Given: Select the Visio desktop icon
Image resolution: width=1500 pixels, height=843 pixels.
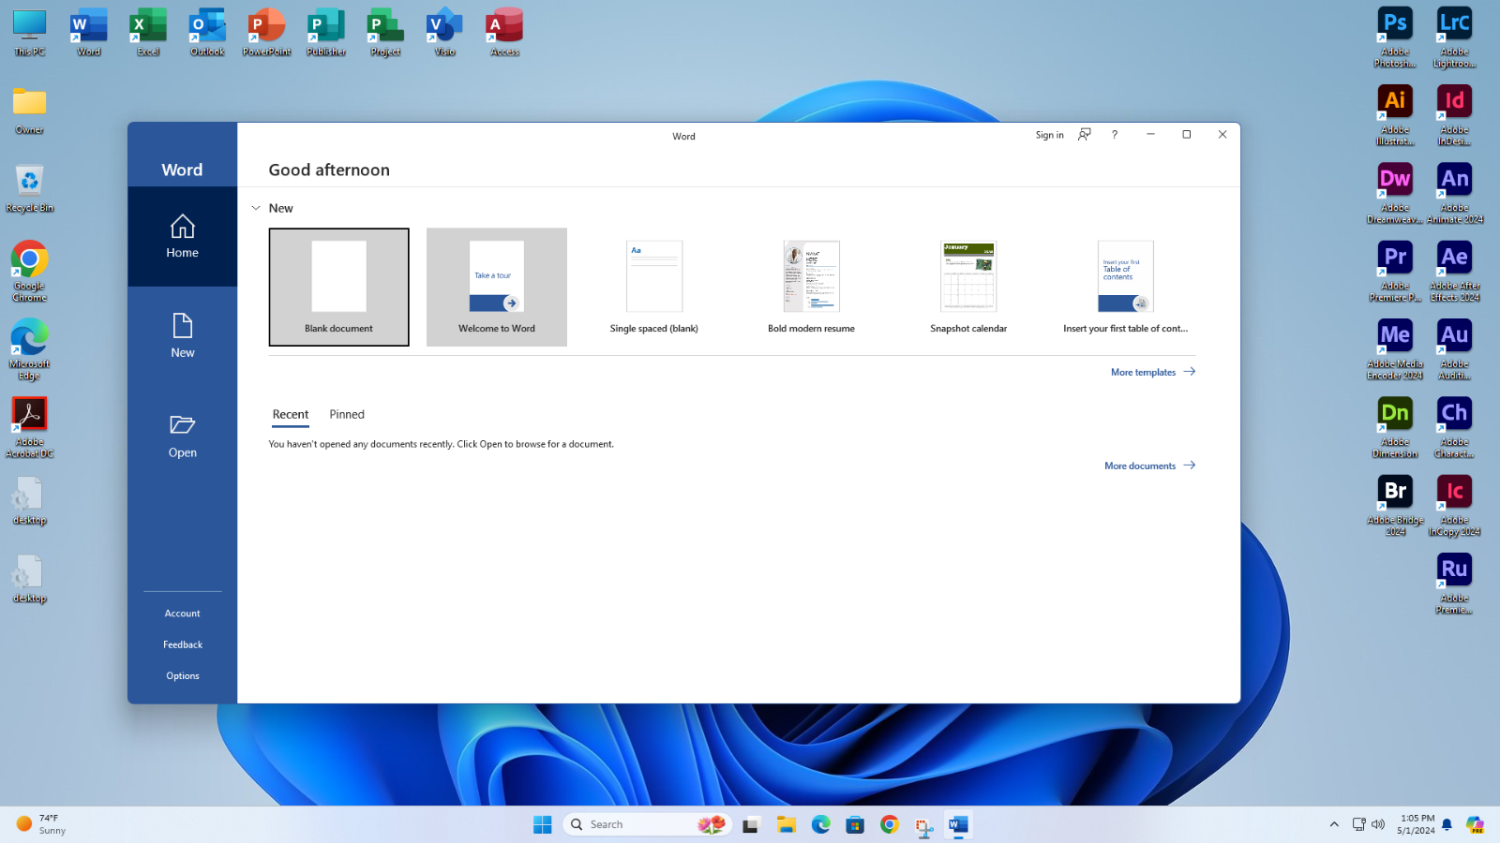Looking at the screenshot, I should pyautogui.click(x=445, y=33).
